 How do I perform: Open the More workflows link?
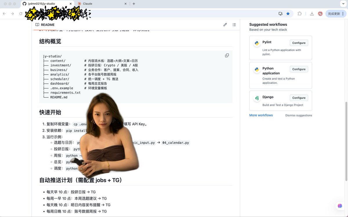point(261,115)
